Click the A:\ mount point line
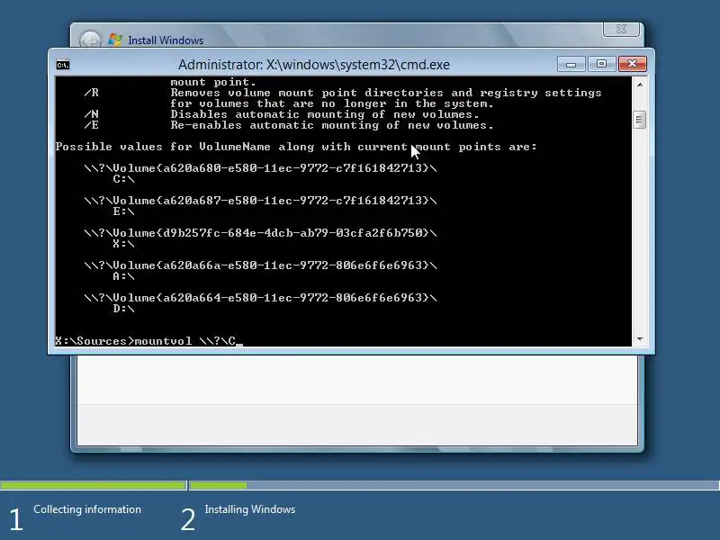 (x=123, y=276)
